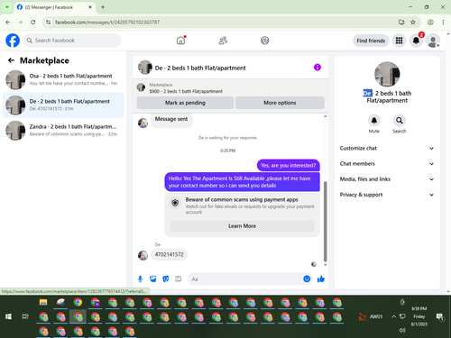The image size is (451, 338).
Task: Show hidden system tray icons
Action: (x=393, y=316)
